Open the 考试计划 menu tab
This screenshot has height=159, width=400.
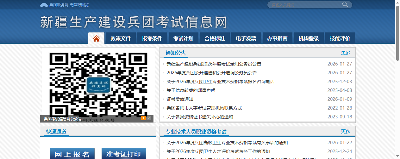(x=183, y=38)
